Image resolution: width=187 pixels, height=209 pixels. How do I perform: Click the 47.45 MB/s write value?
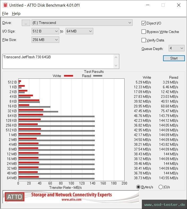tap(142, 111)
